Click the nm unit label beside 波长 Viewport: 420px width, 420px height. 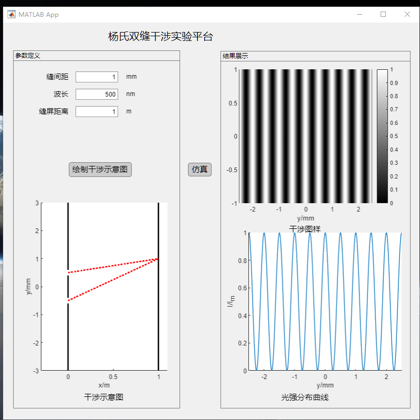[x=130, y=94]
